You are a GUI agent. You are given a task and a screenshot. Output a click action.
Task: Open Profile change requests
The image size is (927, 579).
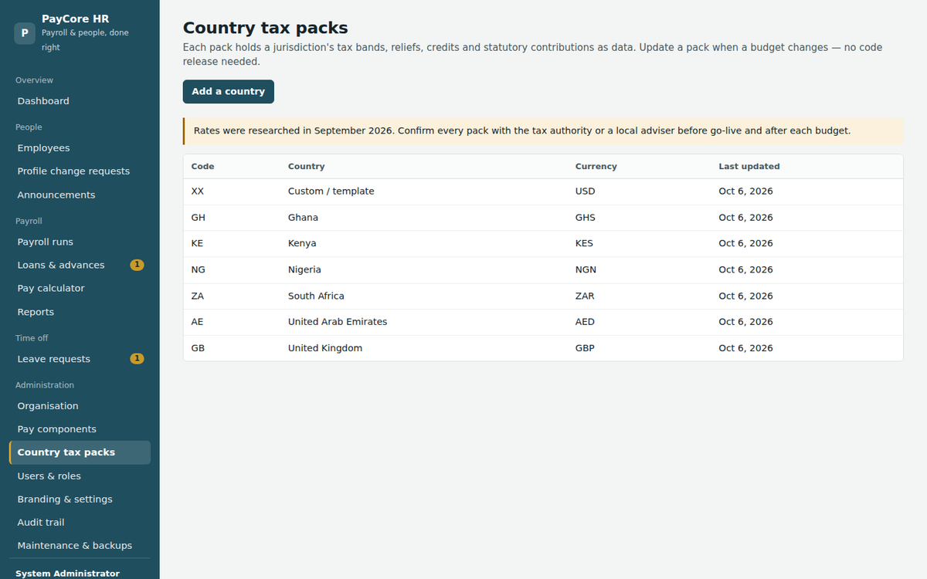click(80, 171)
